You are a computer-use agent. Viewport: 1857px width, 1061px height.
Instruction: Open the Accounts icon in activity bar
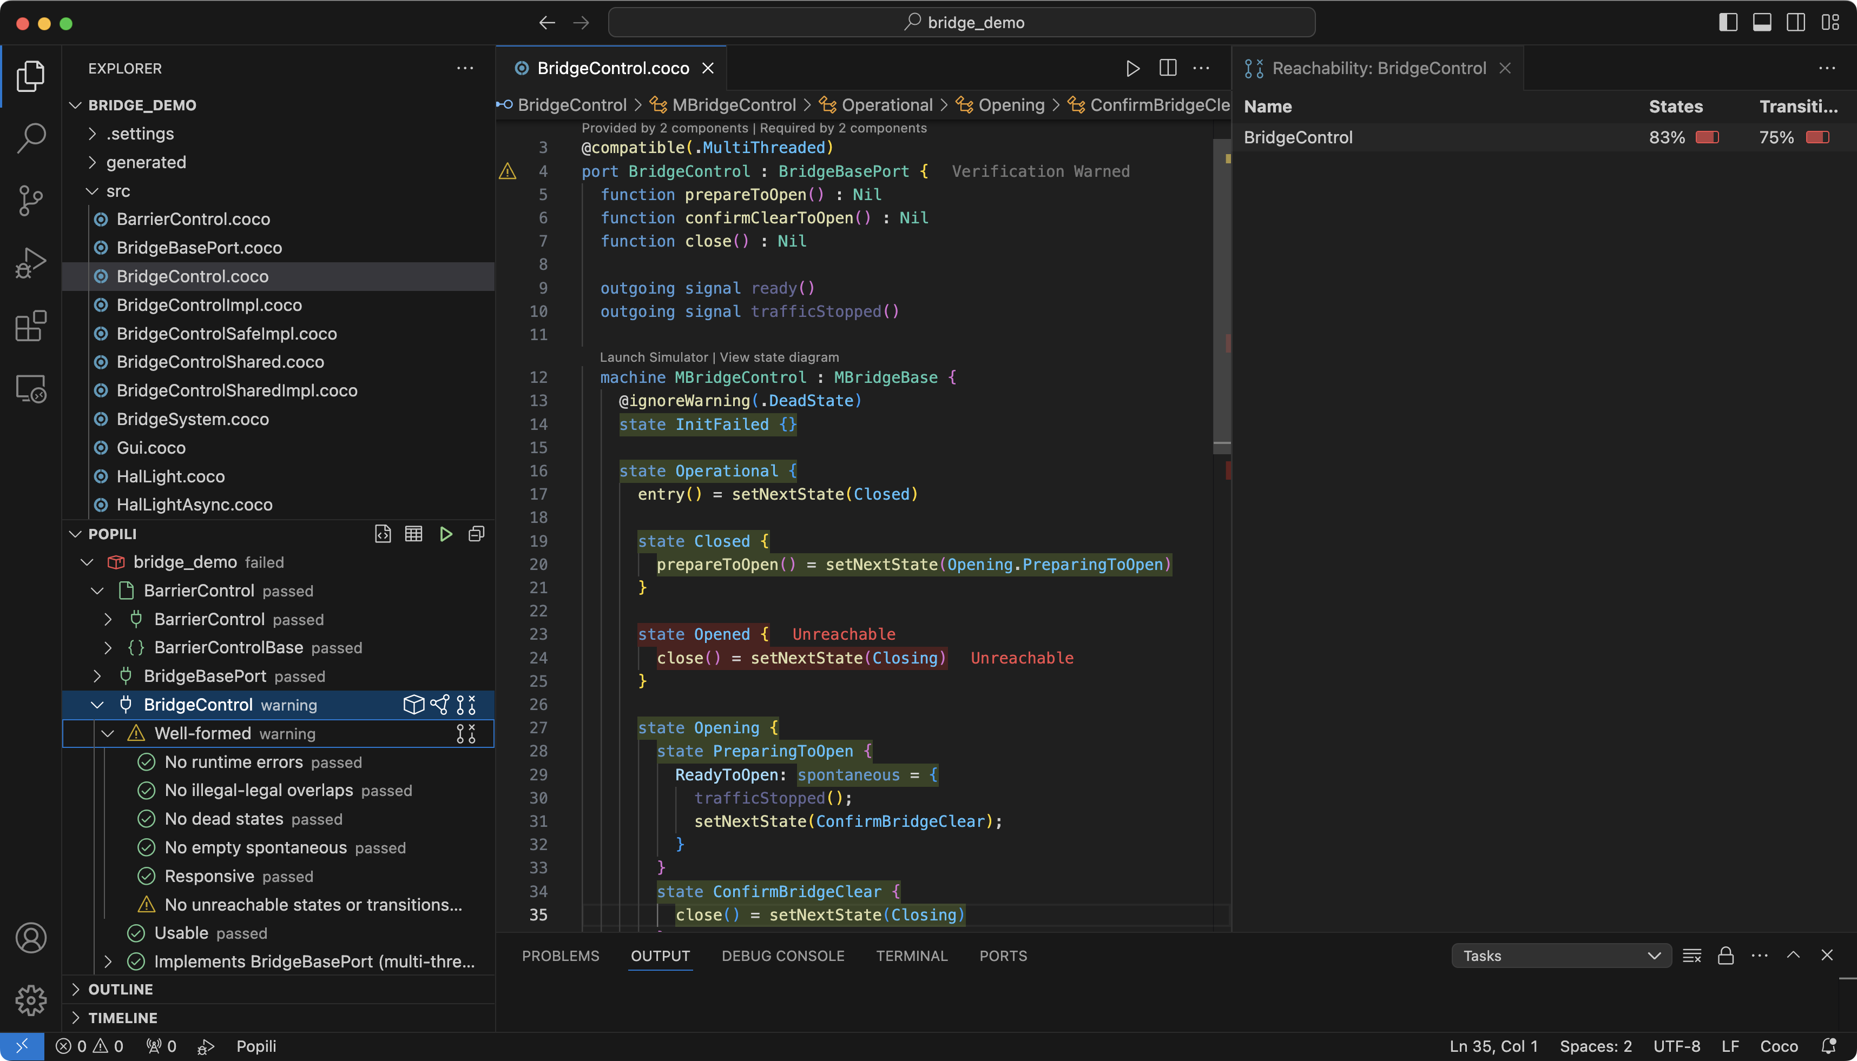31,938
